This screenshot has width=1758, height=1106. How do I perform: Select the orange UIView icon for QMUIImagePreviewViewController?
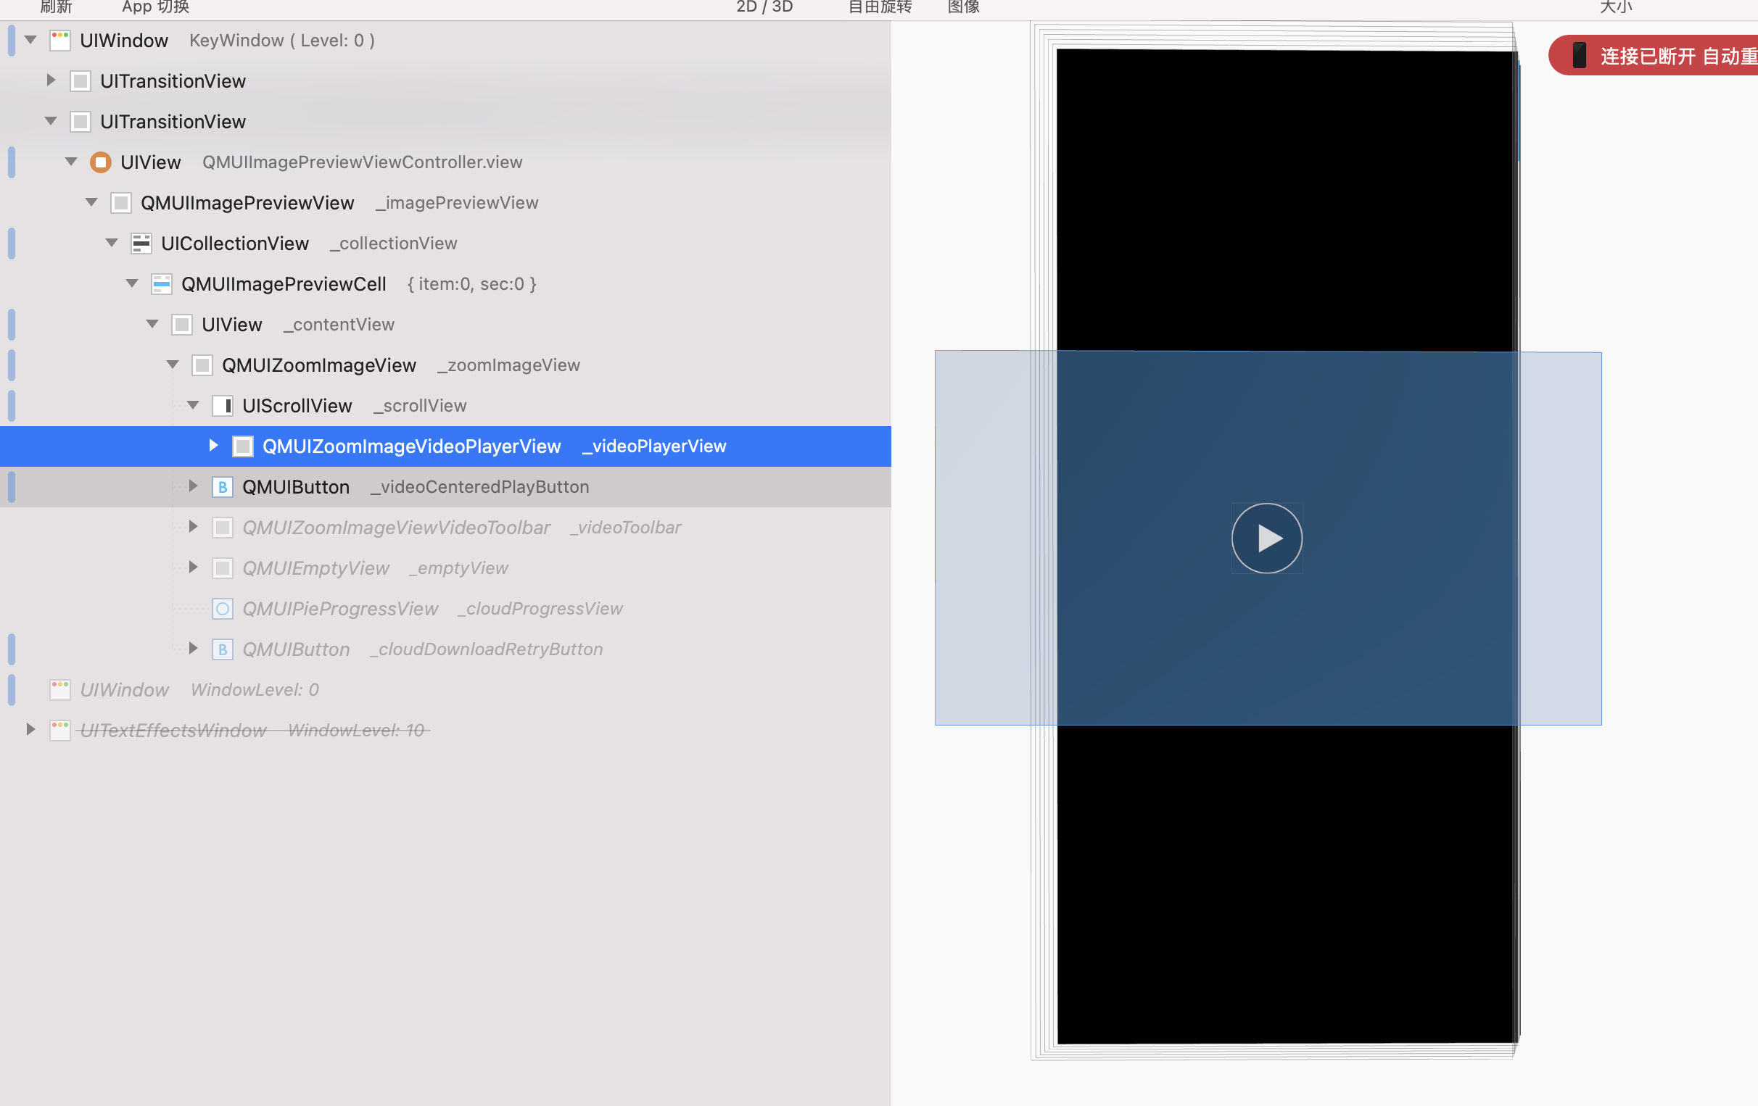click(100, 162)
